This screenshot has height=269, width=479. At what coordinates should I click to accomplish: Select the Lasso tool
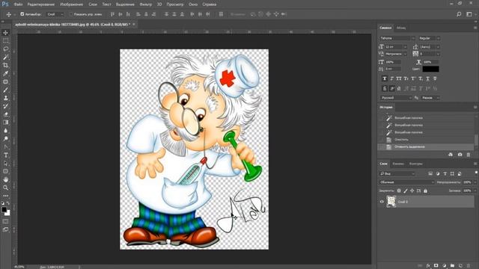(5, 49)
